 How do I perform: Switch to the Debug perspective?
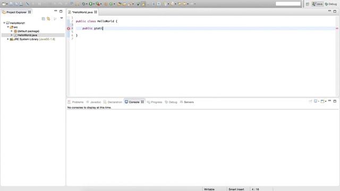click(331, 4)
